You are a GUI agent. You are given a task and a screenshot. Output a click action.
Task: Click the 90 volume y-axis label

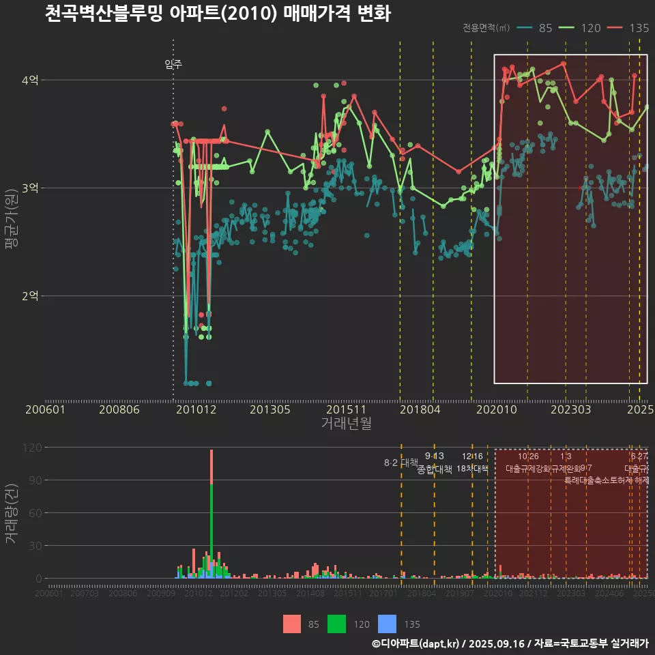[x=35, y=480]
